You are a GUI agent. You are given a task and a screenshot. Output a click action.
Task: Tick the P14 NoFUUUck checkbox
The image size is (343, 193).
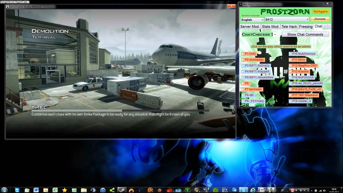coord(290,77)
